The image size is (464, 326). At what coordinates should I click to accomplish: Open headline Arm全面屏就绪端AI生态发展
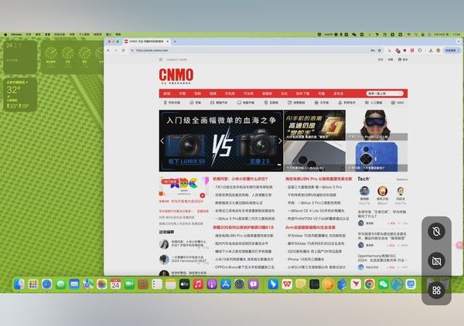click(x=310, y=228)
